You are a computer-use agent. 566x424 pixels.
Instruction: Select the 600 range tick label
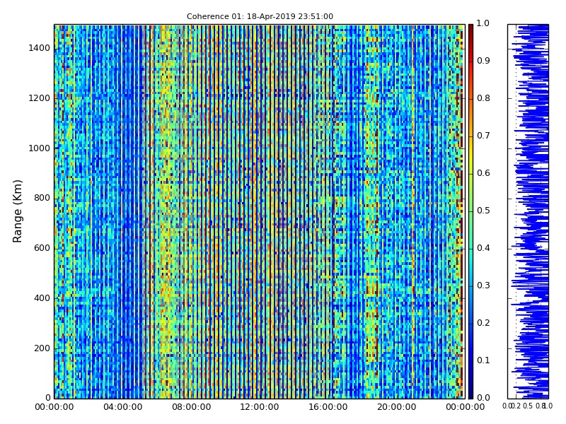click(x=42, y=248)
